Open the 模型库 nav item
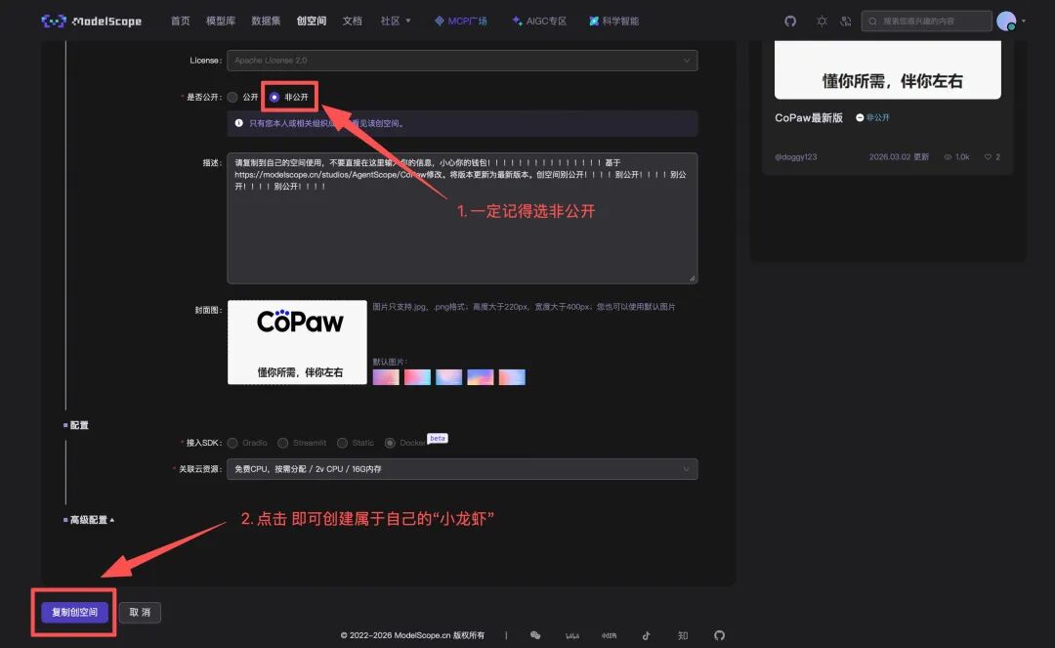Screen dimensions: 1055x648 coord(221,21)
